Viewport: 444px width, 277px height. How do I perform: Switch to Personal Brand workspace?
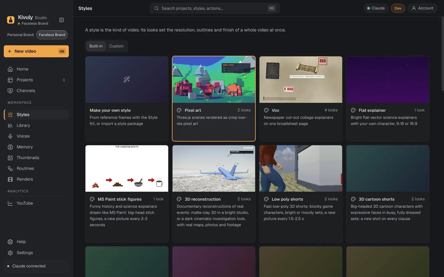20,35
